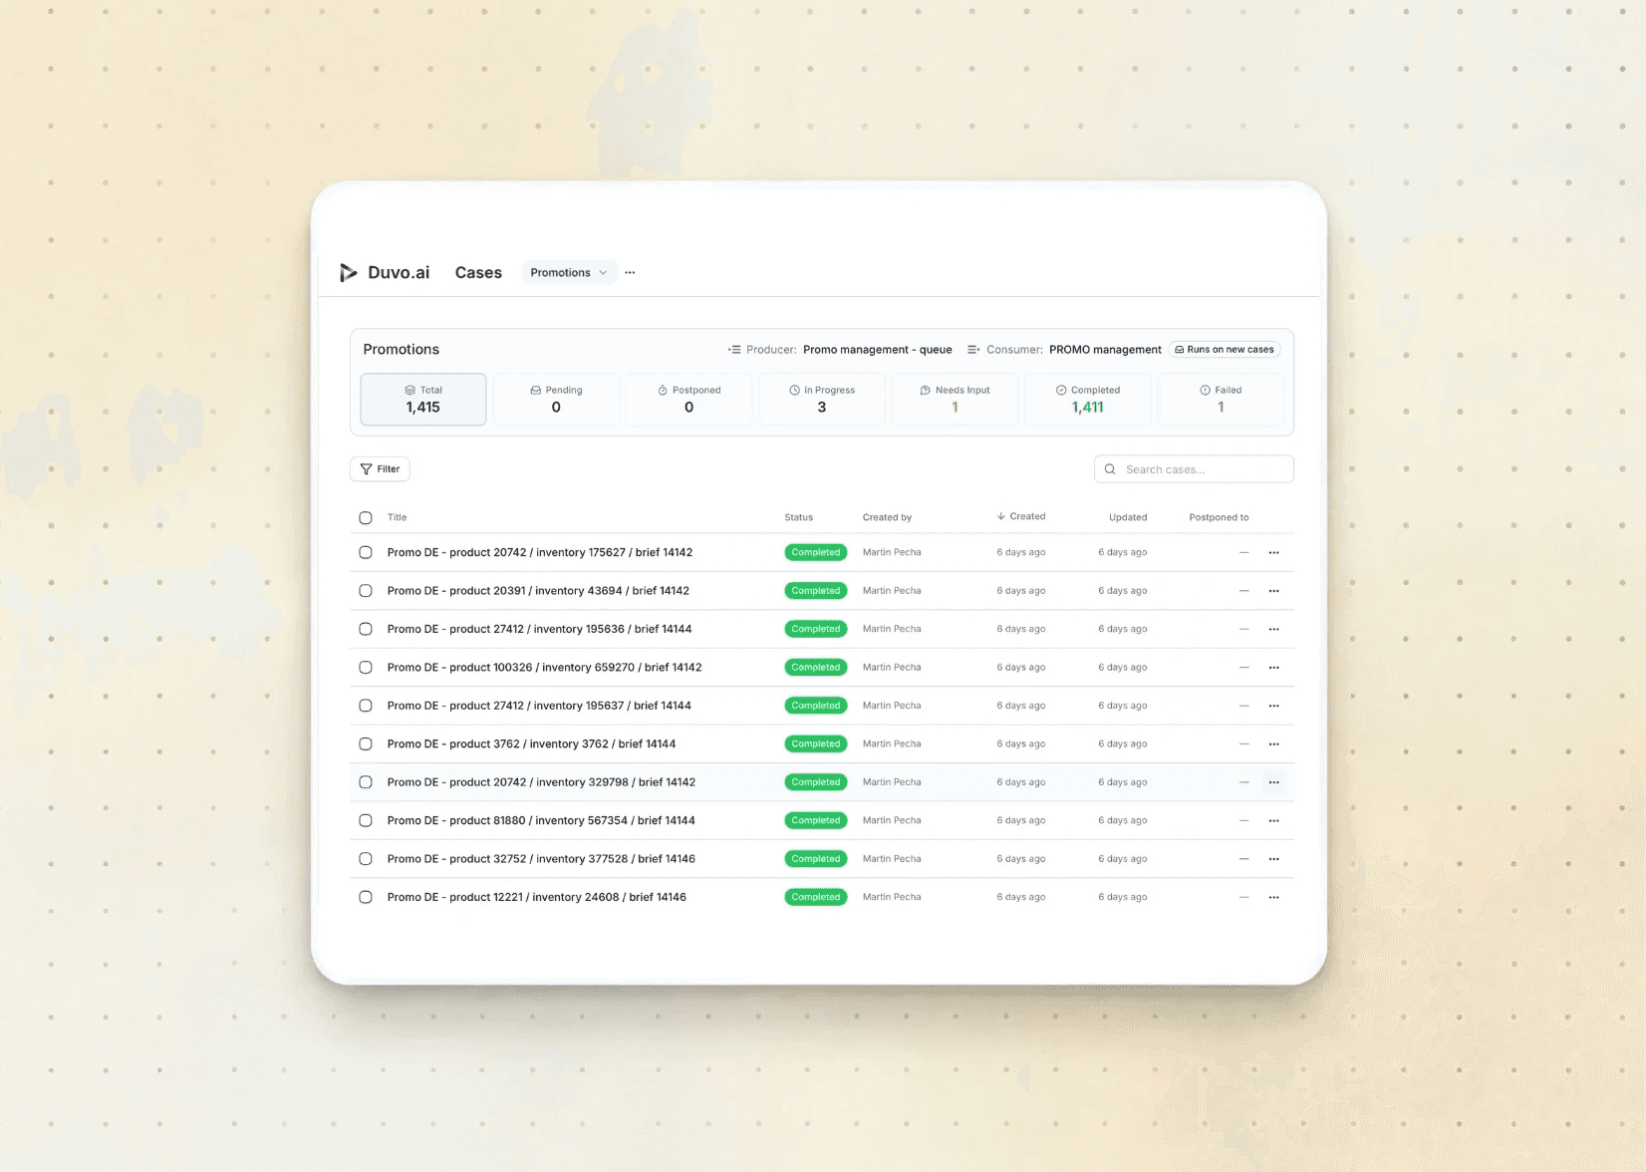
Task: Open row actions for inventory 195637
Action: click(1273, 706)
